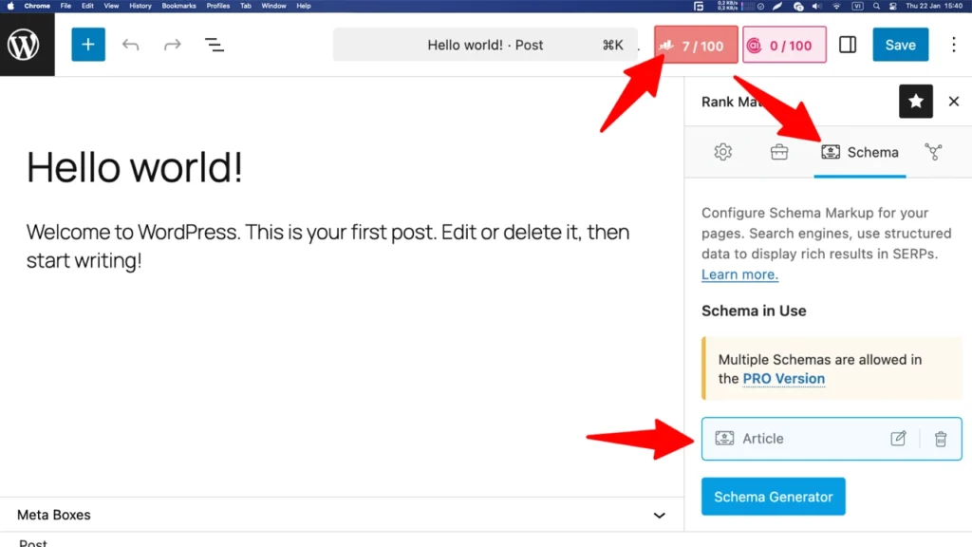
Task: Delete the Article schema using trash icon
Action: click(x=941, y=439)
